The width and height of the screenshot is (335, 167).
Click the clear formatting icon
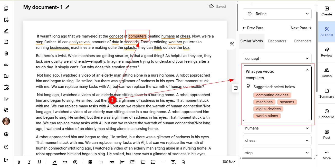[x=173, y=162]
